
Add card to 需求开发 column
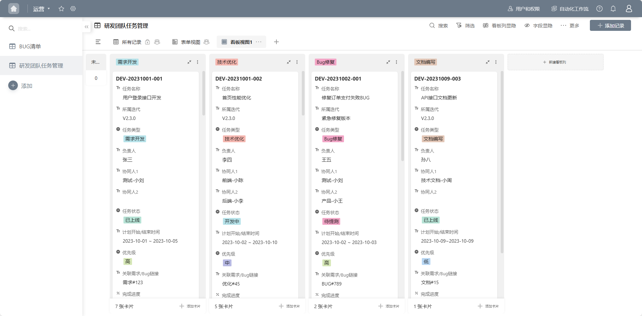point(190,306)
